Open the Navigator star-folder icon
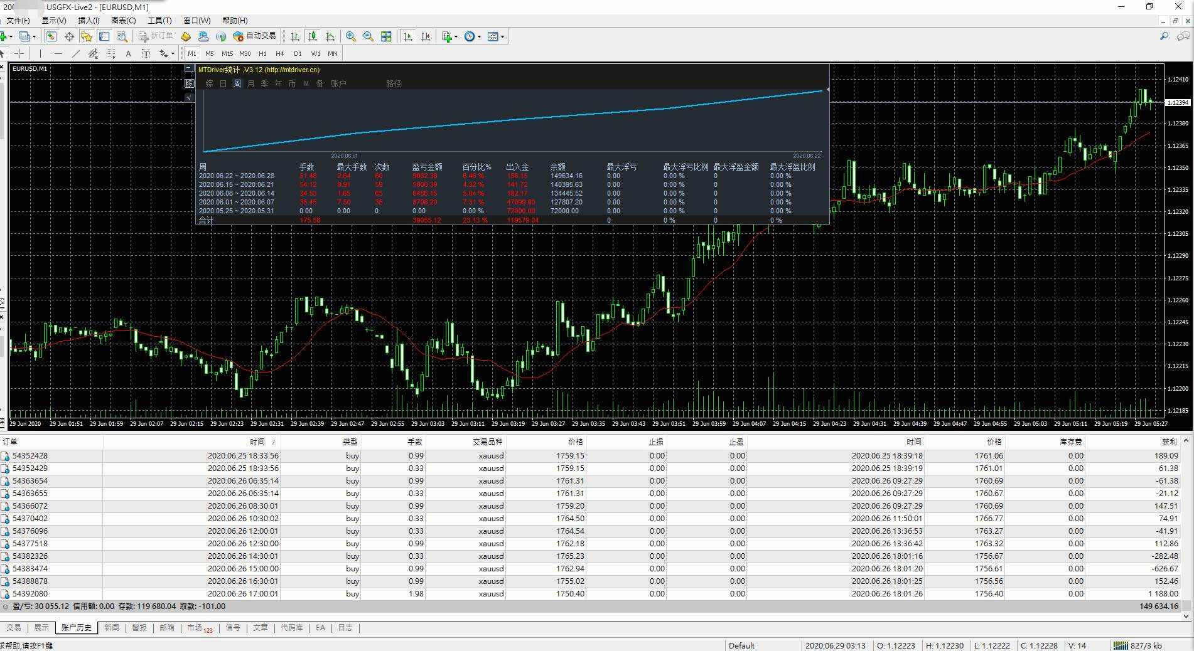Screen dimensions: 1194x651 [x=87, y=36]
